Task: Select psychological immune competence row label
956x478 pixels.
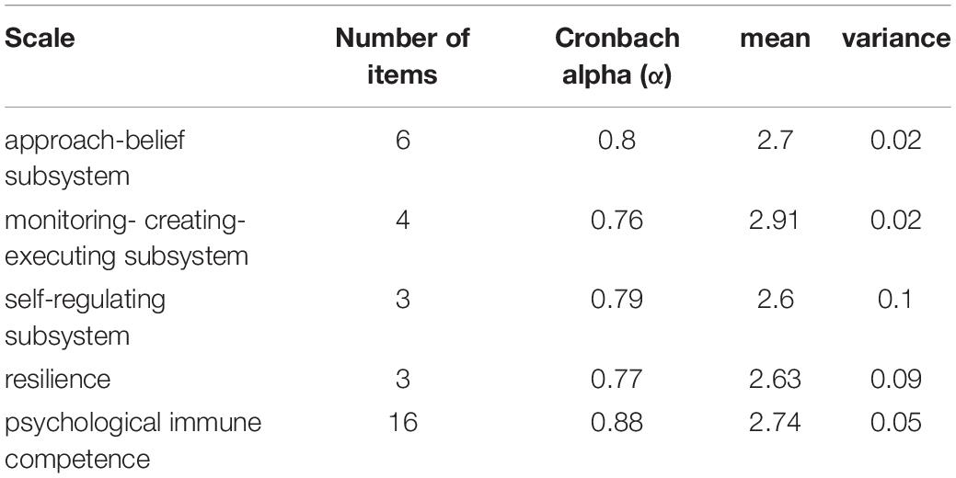Action: pos(132,440)
